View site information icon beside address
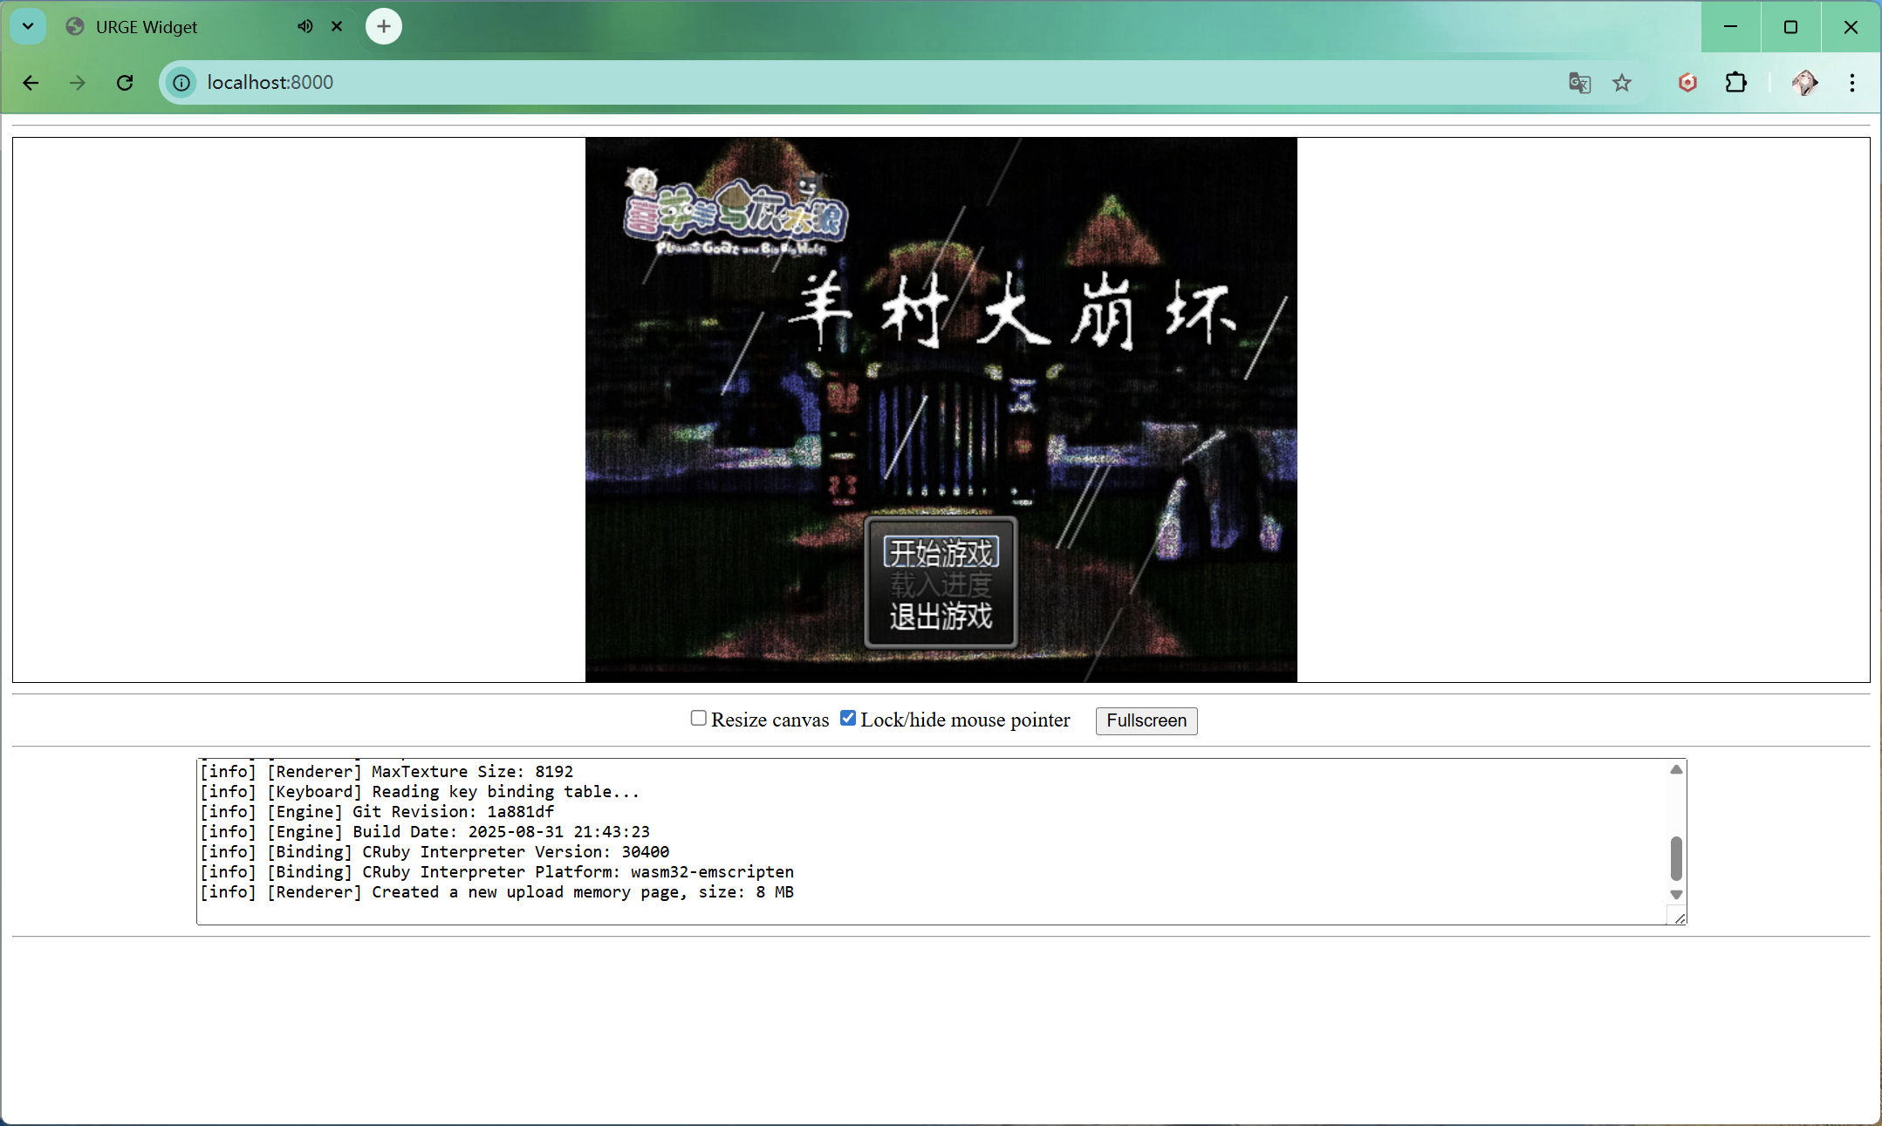This screenshot has width=1882, height=1126. [181, 83]
